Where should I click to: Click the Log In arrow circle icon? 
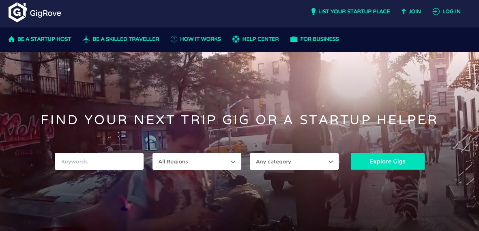(x=436, y=12)
